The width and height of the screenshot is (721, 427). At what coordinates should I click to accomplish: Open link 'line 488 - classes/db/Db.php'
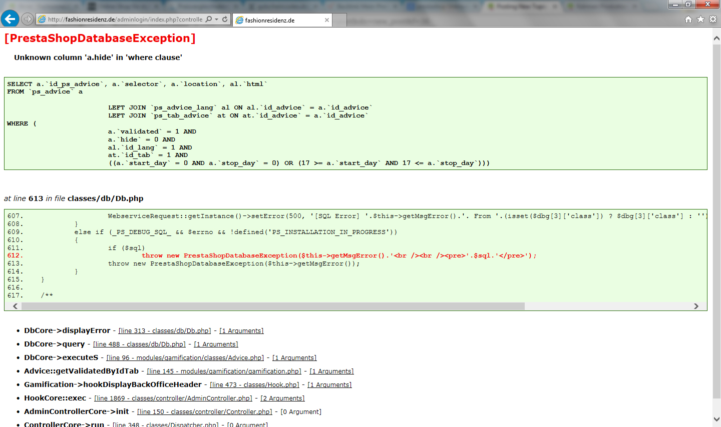(x=139, y=344)
